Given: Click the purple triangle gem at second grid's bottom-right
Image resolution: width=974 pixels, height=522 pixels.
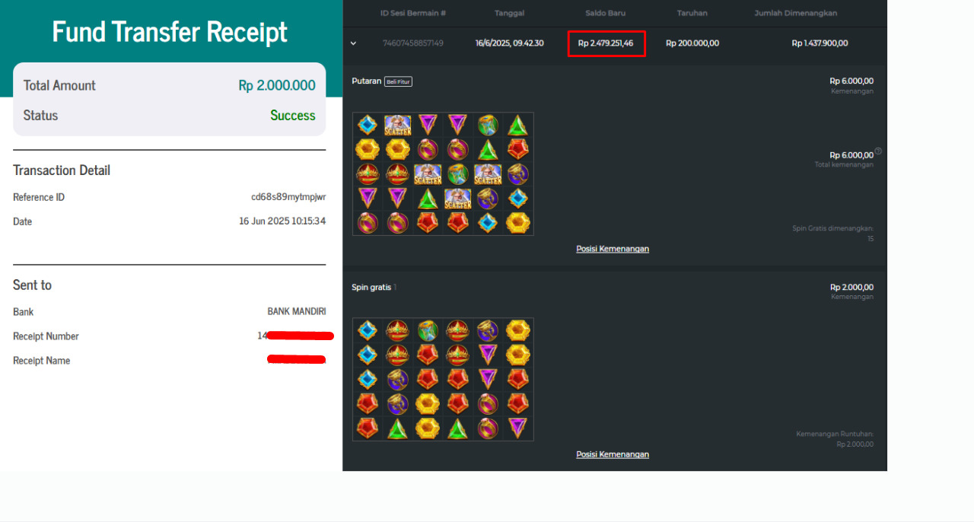Looking at the screenshot, I should pyautogui.click(x=517, y=428).
